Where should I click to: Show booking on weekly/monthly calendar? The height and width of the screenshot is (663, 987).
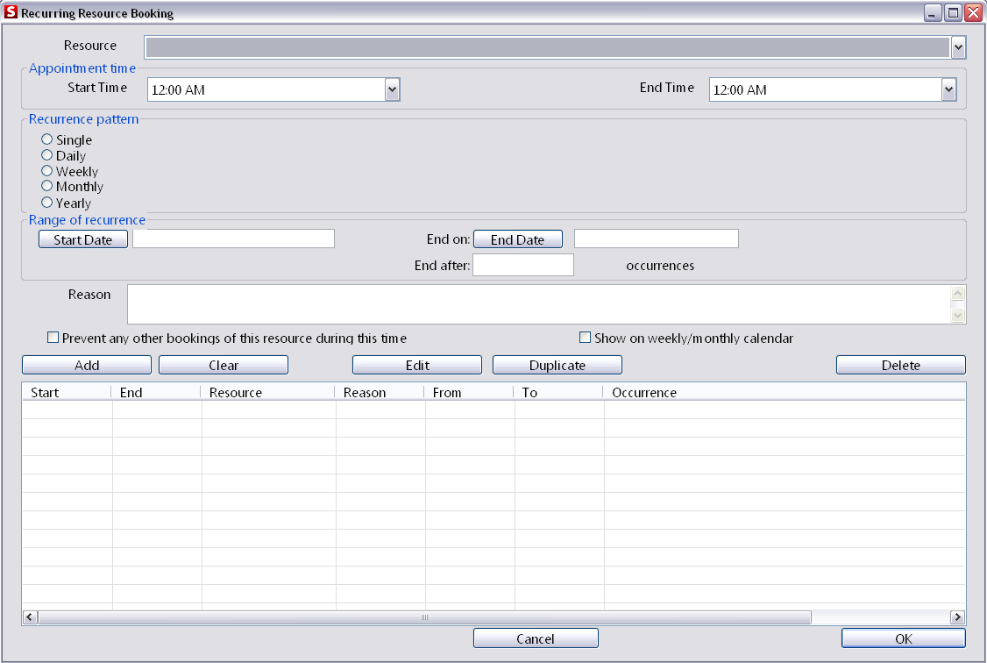click(585, 337)
